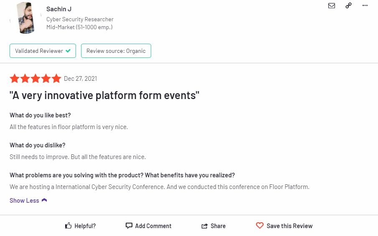Click the green validated checkmark
The width and height of the screenshot is (378, 236).
pyautogui.click(x=68, y=51)
